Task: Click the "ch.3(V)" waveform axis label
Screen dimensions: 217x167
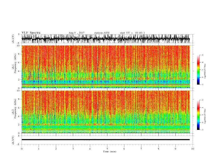Action: (13, 140)
